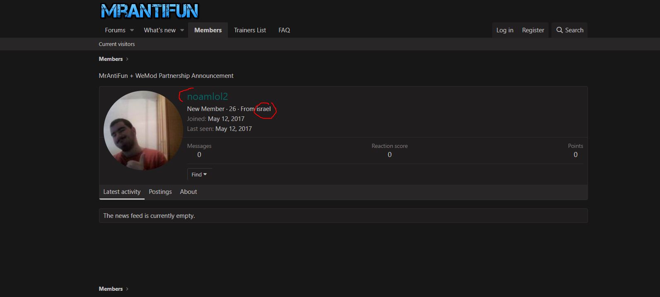660x297 pixels.
Task: Switch to the Postings tab
Action: pyautogui.click(x=160, y=192)
